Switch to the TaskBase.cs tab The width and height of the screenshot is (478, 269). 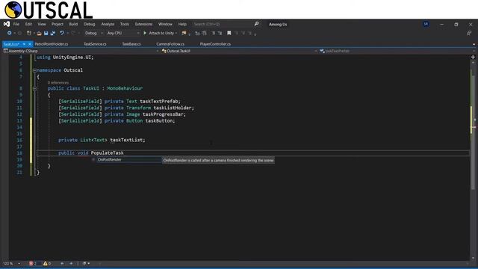[131, 44]
